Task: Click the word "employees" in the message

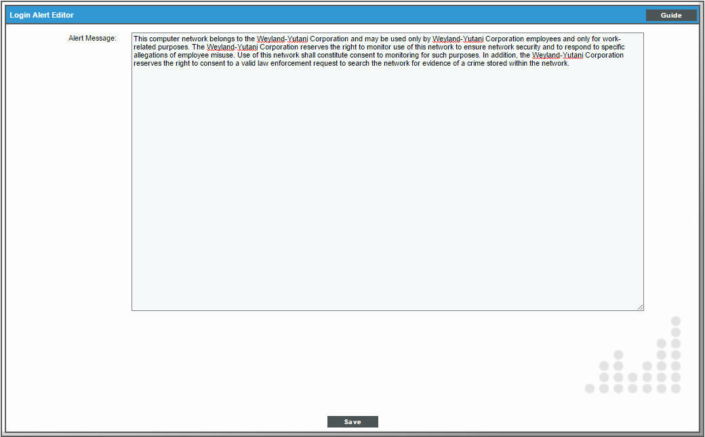Action: tap(544, 39)
